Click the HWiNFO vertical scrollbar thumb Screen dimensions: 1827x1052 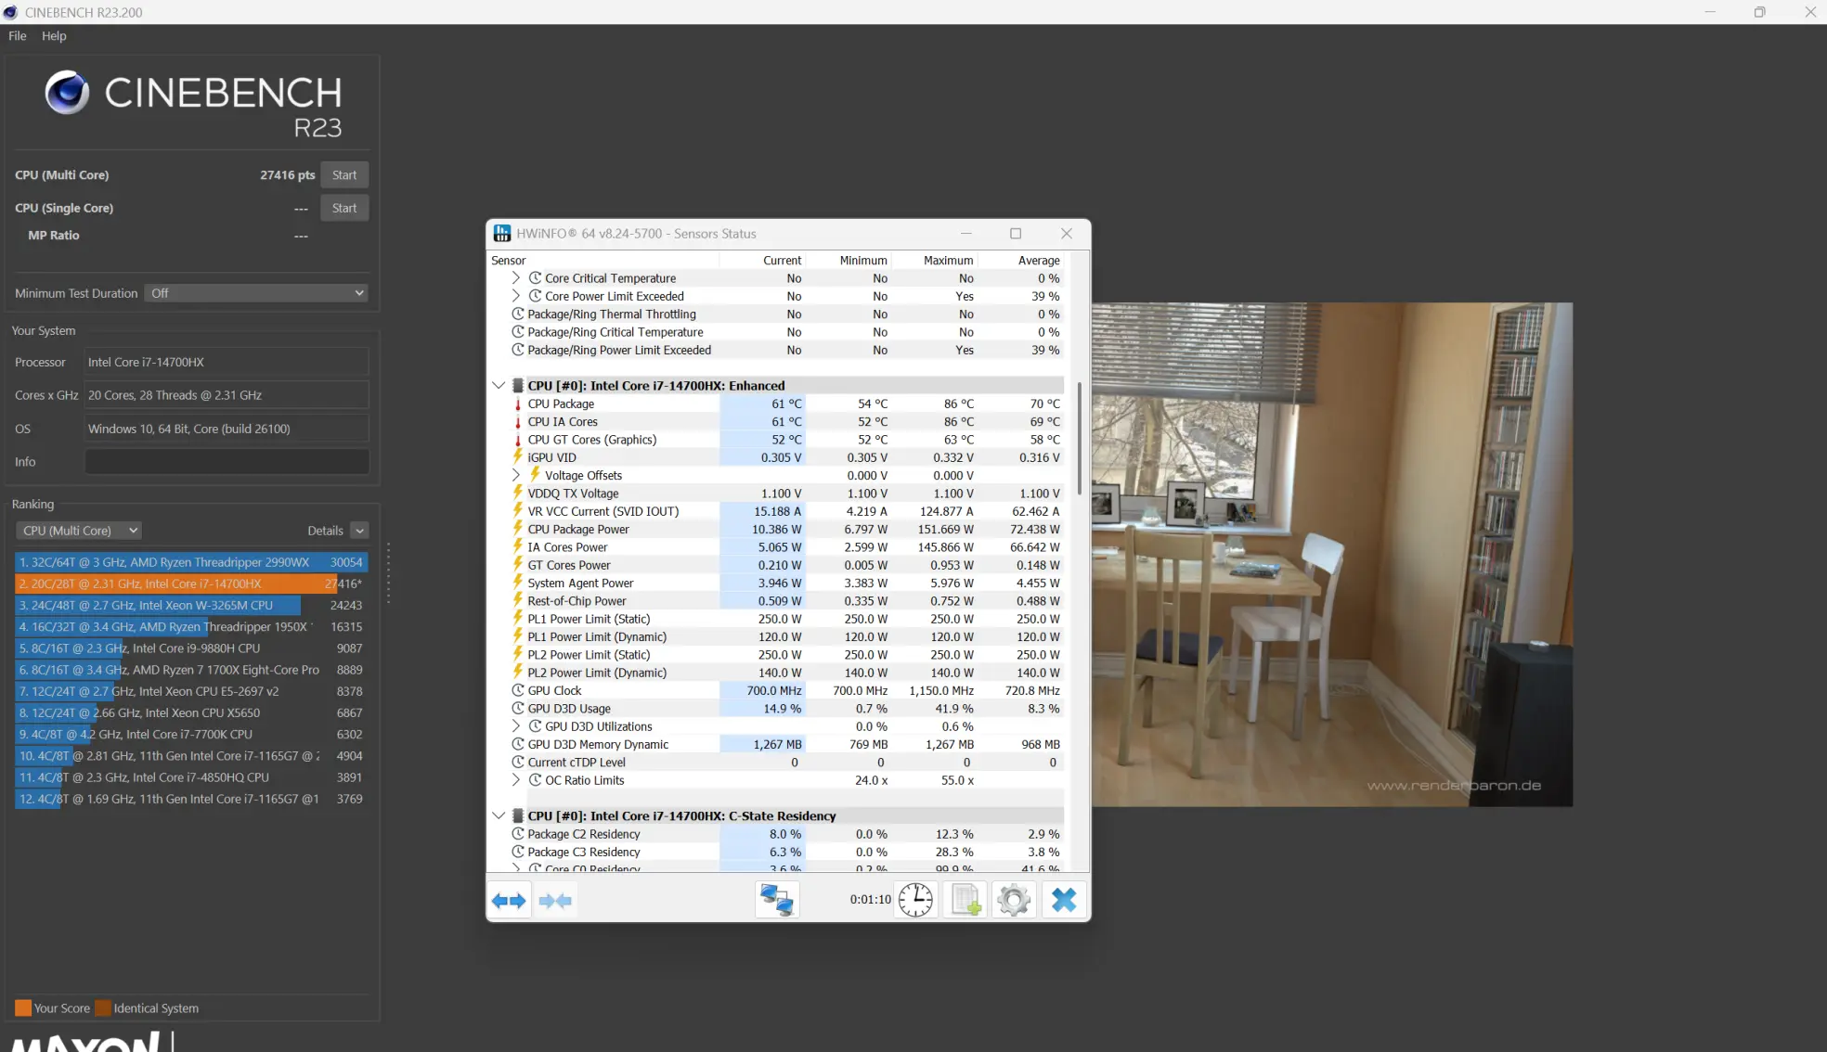coord(1079,438)
